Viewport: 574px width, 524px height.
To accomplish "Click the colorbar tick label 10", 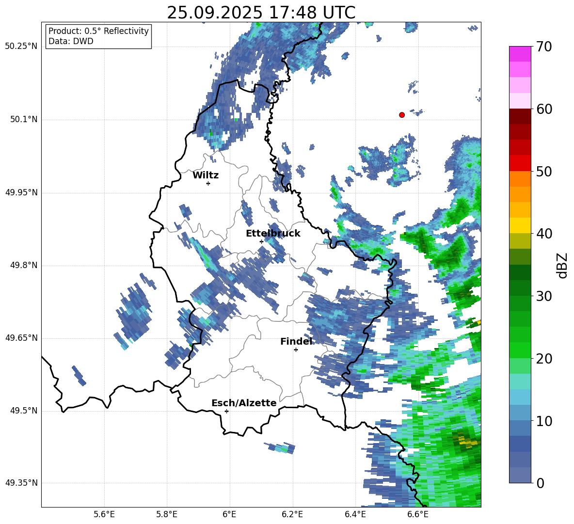I will point(544,421).
